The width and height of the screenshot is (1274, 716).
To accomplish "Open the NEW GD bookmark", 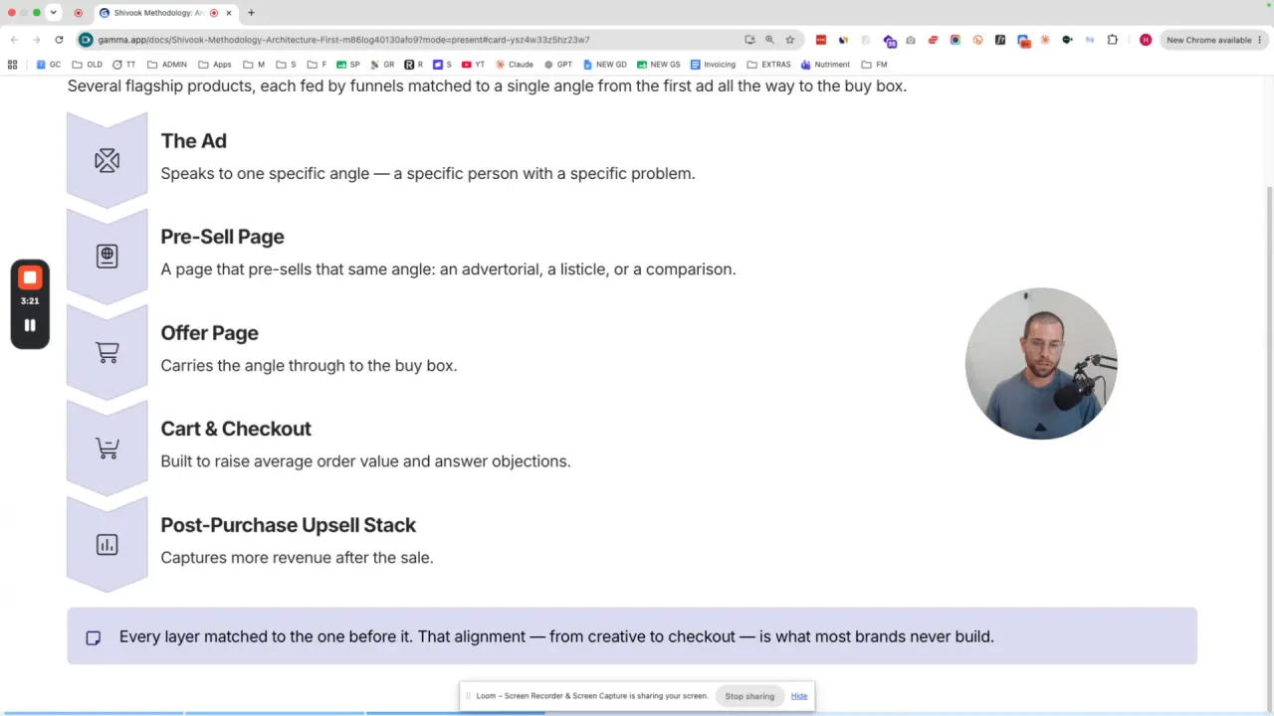I will pyautogui.click(x=605, y=65).
